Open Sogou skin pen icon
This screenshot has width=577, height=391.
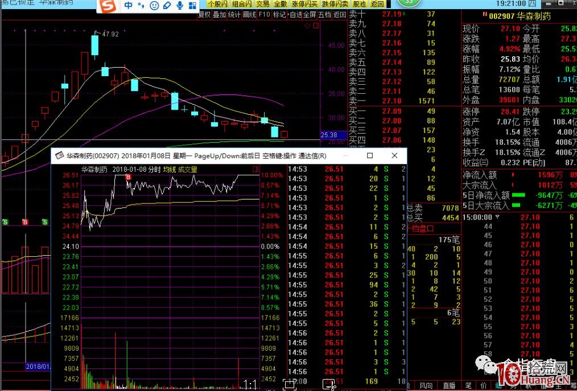(x=167, y=6)
